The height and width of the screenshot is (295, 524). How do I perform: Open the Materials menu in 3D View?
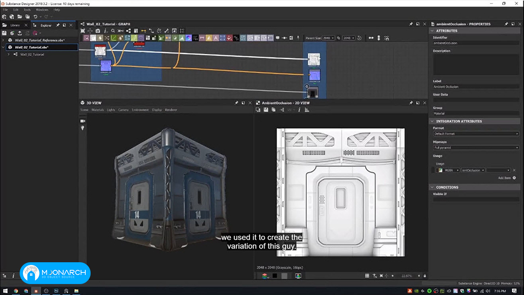click(98, 110)
